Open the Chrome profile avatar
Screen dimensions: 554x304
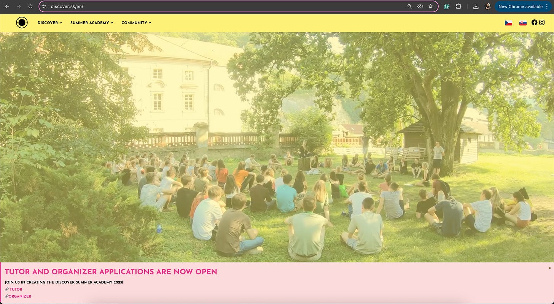488,6
